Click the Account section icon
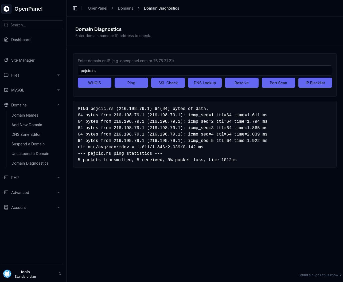 pos(6,207)
